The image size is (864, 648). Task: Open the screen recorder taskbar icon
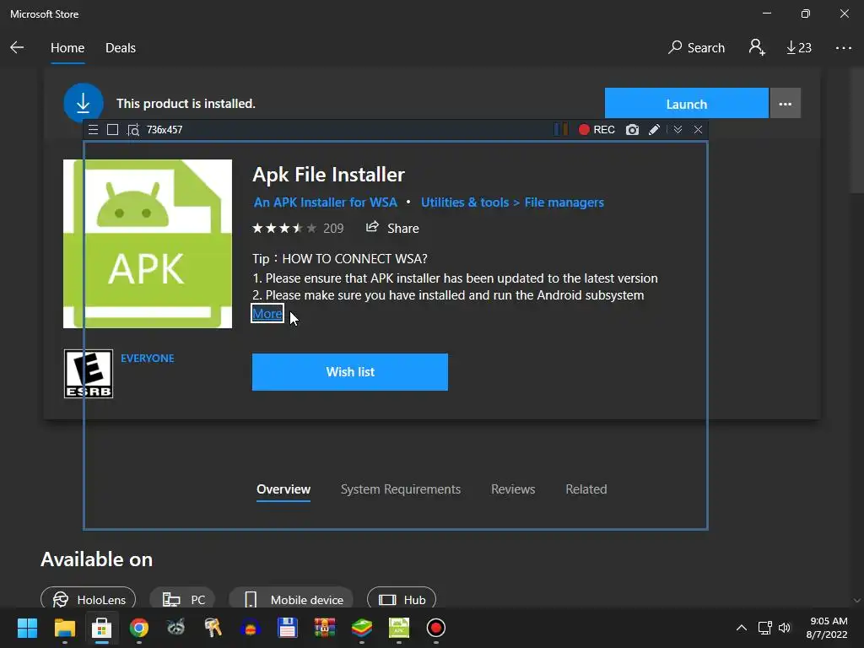click(x=436, y=628)
